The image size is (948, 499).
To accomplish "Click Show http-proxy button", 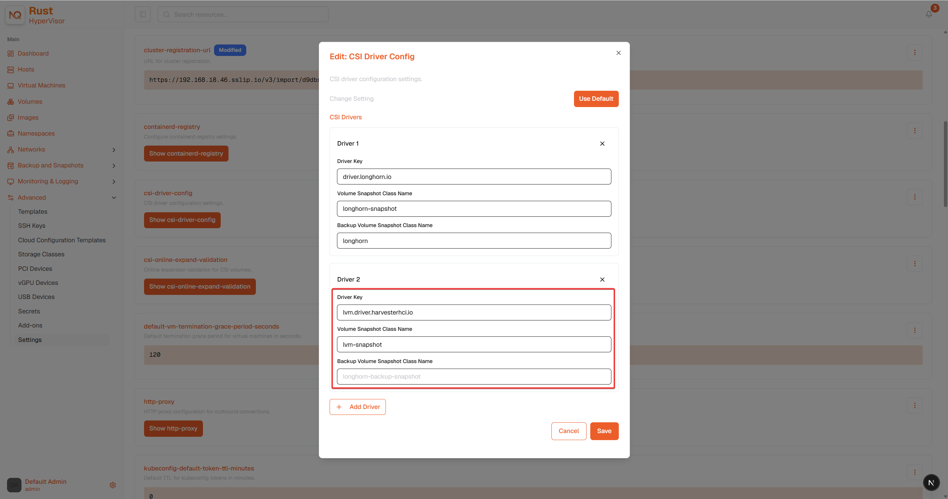I will [x=173, y=428].
